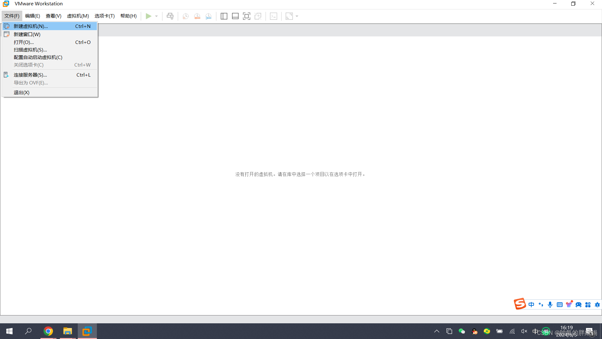602x339 pixels.
Task: Open the stretch options dropdown arrow
Action: (297, 16)
